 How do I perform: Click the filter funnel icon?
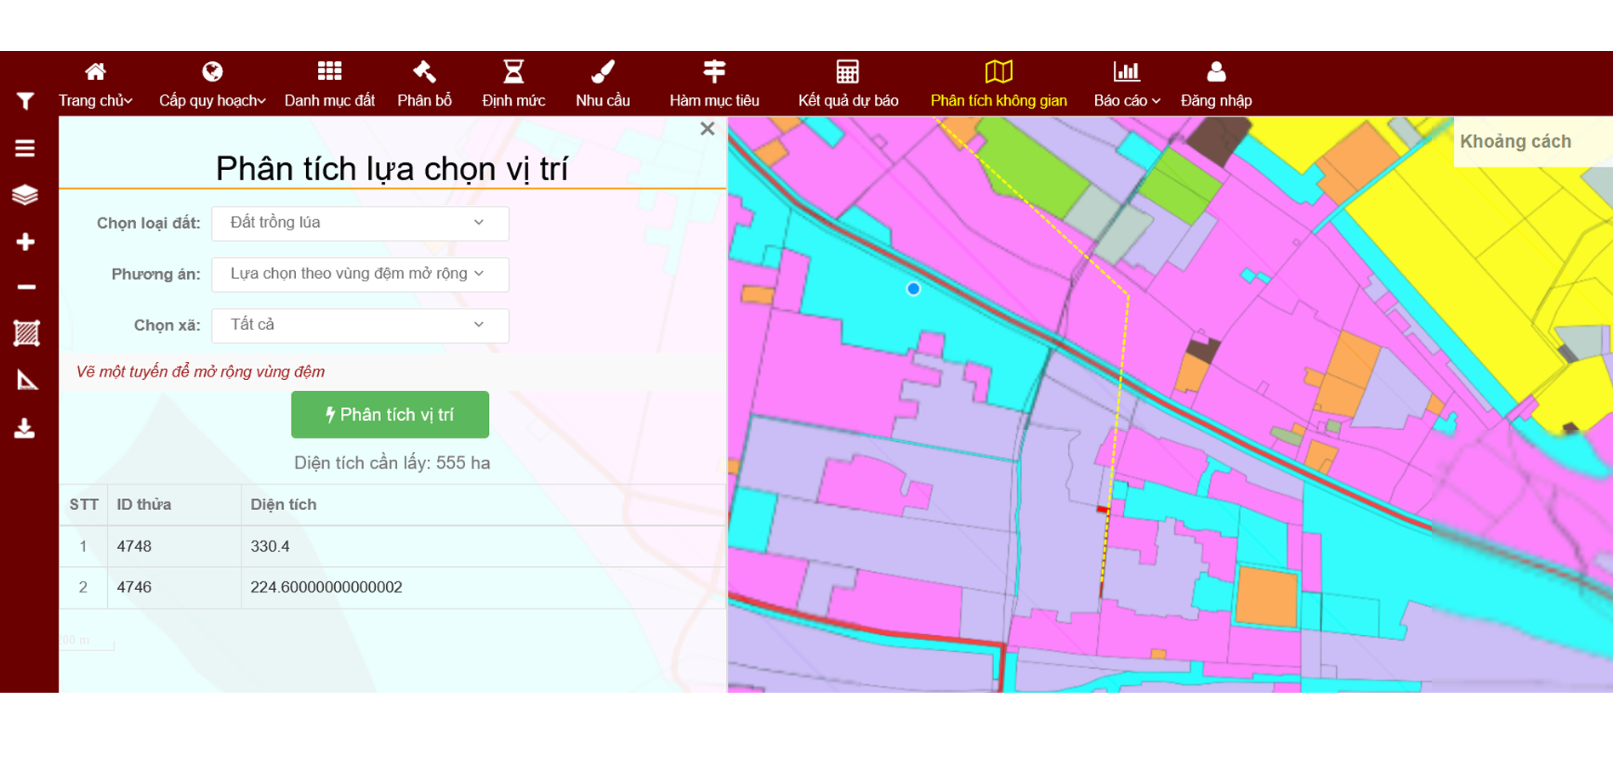click(x=26, y=101)
